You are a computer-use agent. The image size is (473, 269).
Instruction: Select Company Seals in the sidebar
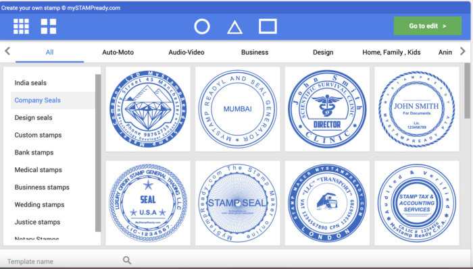click(x=53, y=100)
